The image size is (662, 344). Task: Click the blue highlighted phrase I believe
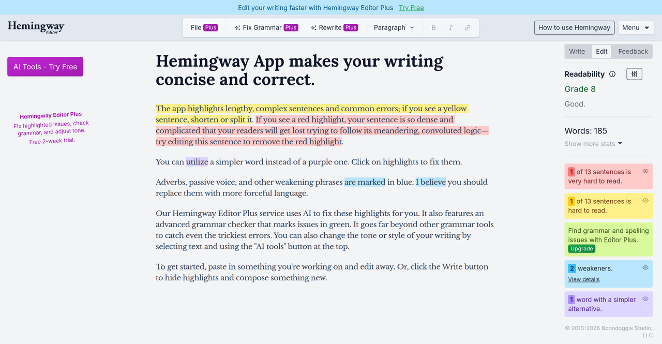point(431,182)
